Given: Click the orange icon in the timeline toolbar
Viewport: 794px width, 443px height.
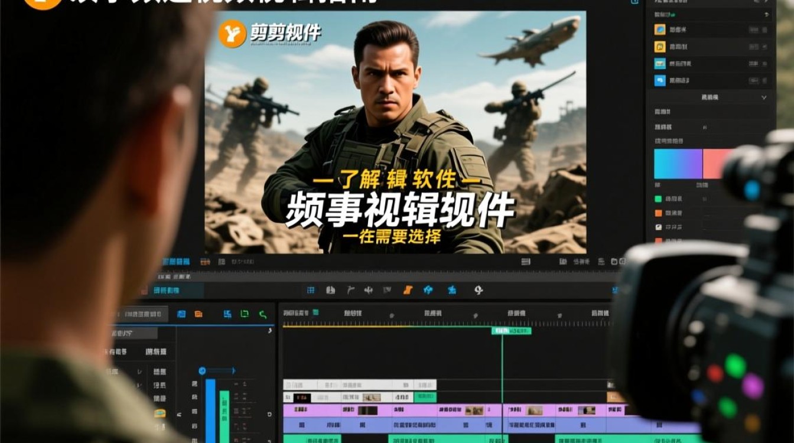Looking at the screenshot, I should tap(408, 290).
